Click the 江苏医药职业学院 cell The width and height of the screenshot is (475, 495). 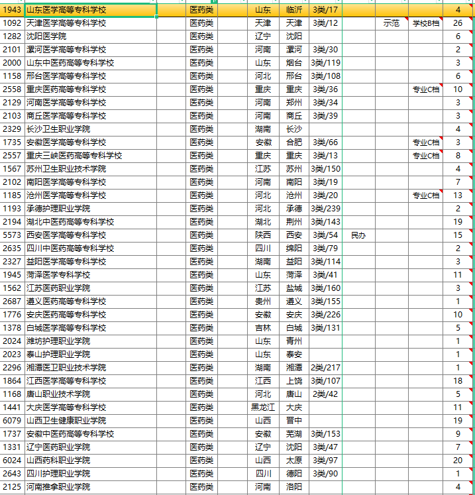91,288
